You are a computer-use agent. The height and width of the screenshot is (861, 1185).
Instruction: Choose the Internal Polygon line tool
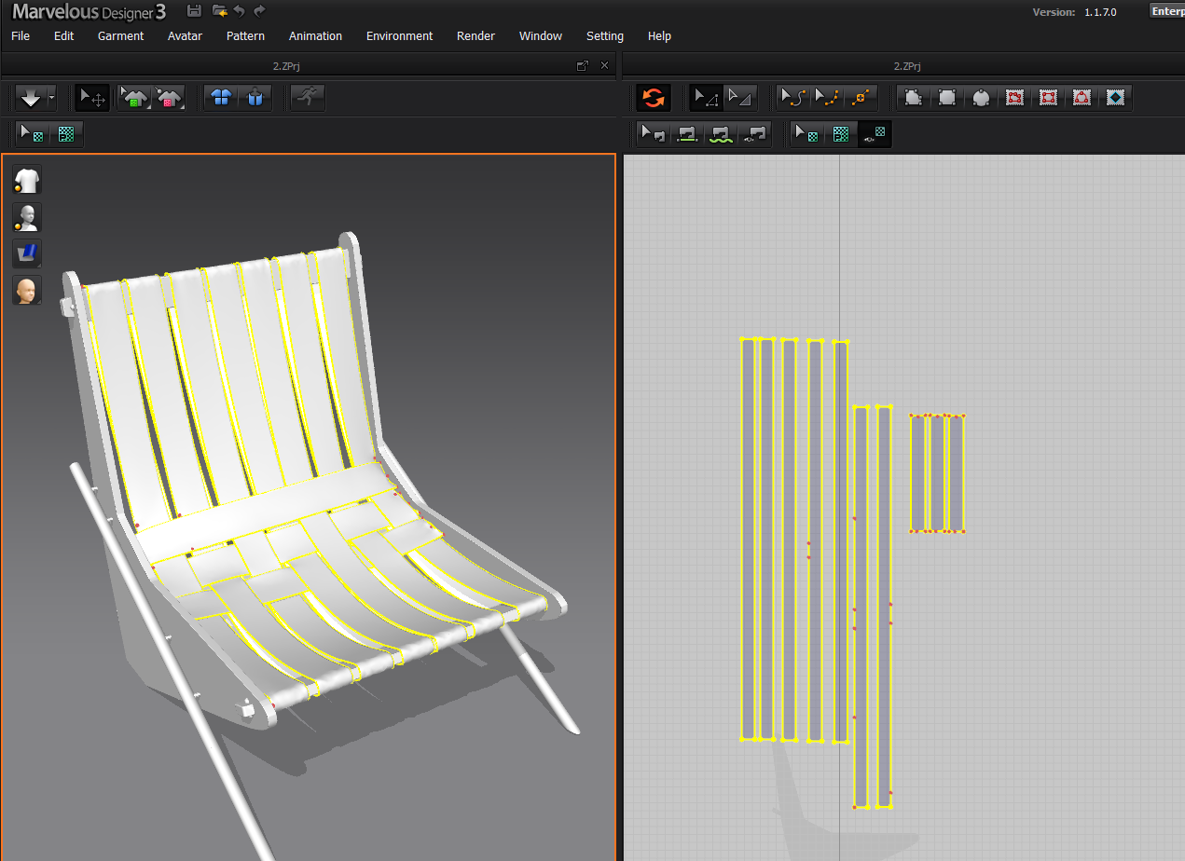(x=1014, y=98)
